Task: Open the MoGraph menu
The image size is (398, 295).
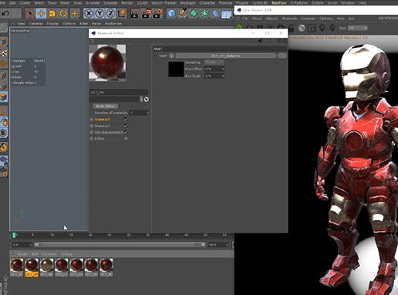Action: [188, 3]
